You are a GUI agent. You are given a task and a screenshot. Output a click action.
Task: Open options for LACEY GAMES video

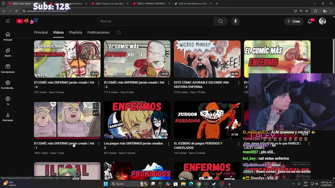(309, 144)
